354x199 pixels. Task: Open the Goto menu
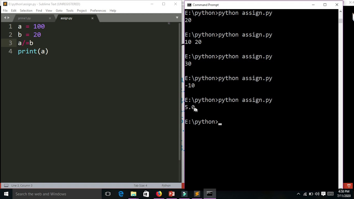(x=59, y=11)
